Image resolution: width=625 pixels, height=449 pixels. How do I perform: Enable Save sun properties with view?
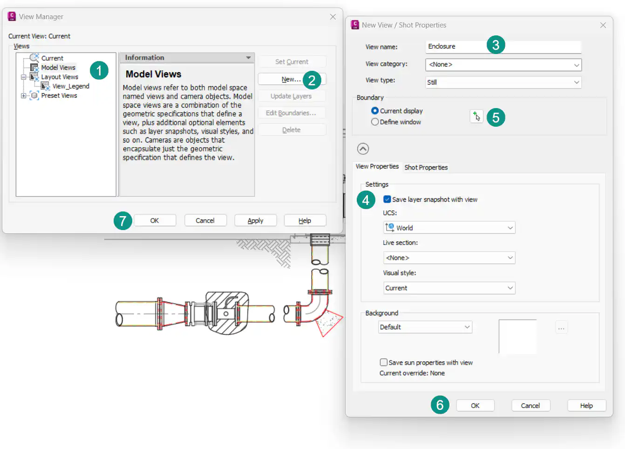[x=383, y=362]
